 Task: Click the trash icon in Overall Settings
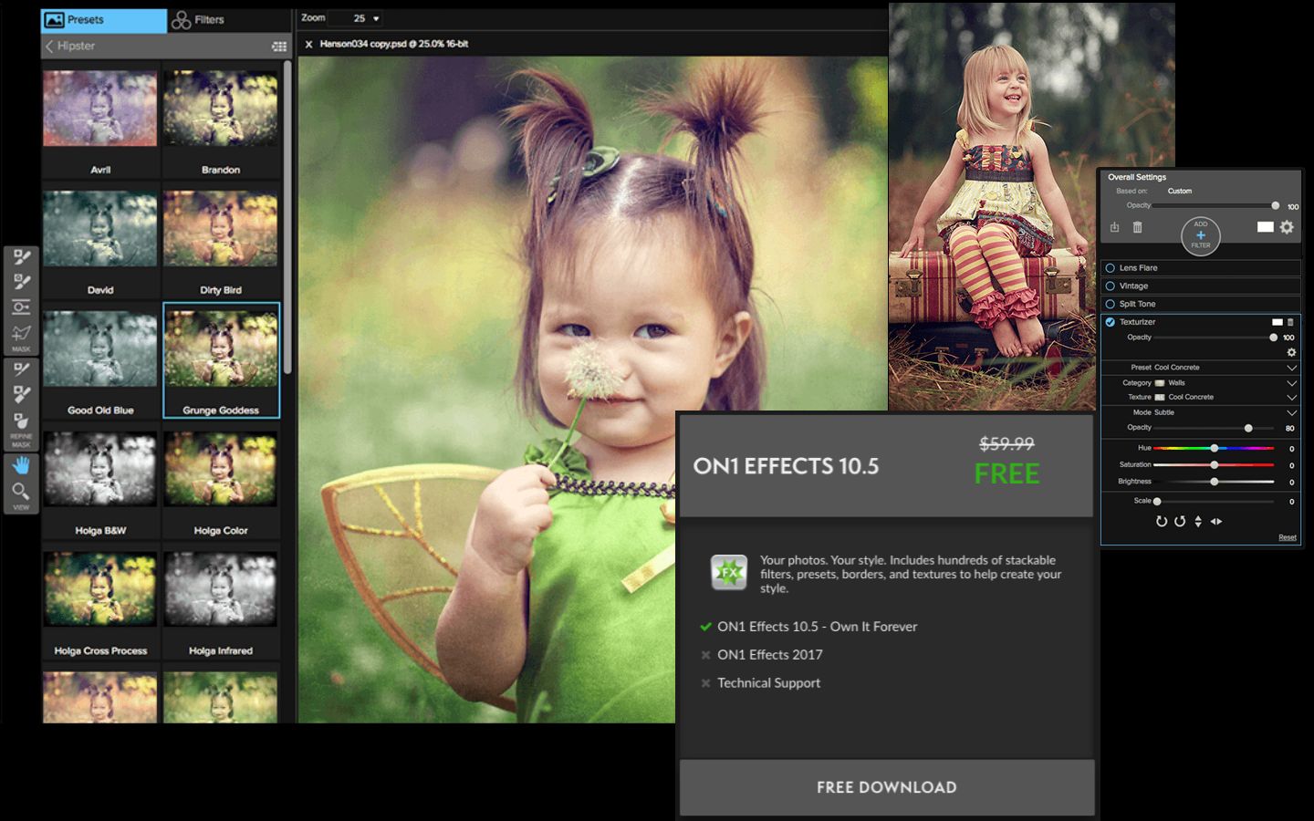pos(1137,227)
